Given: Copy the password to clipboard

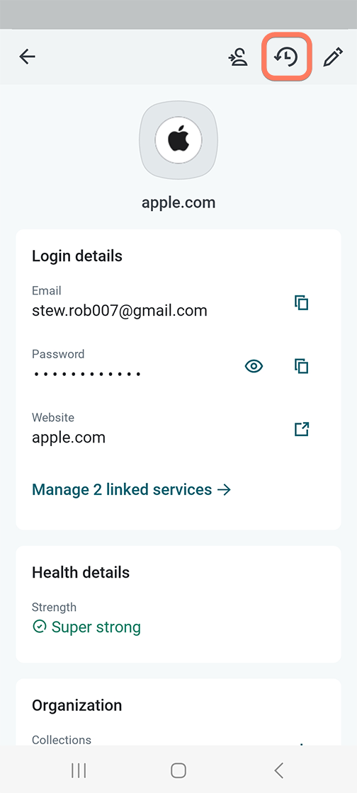Looking at the screenshot, I should point(301,365).
